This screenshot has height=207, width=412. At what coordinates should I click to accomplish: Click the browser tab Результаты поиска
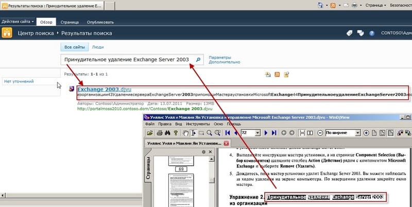(52, 6)
